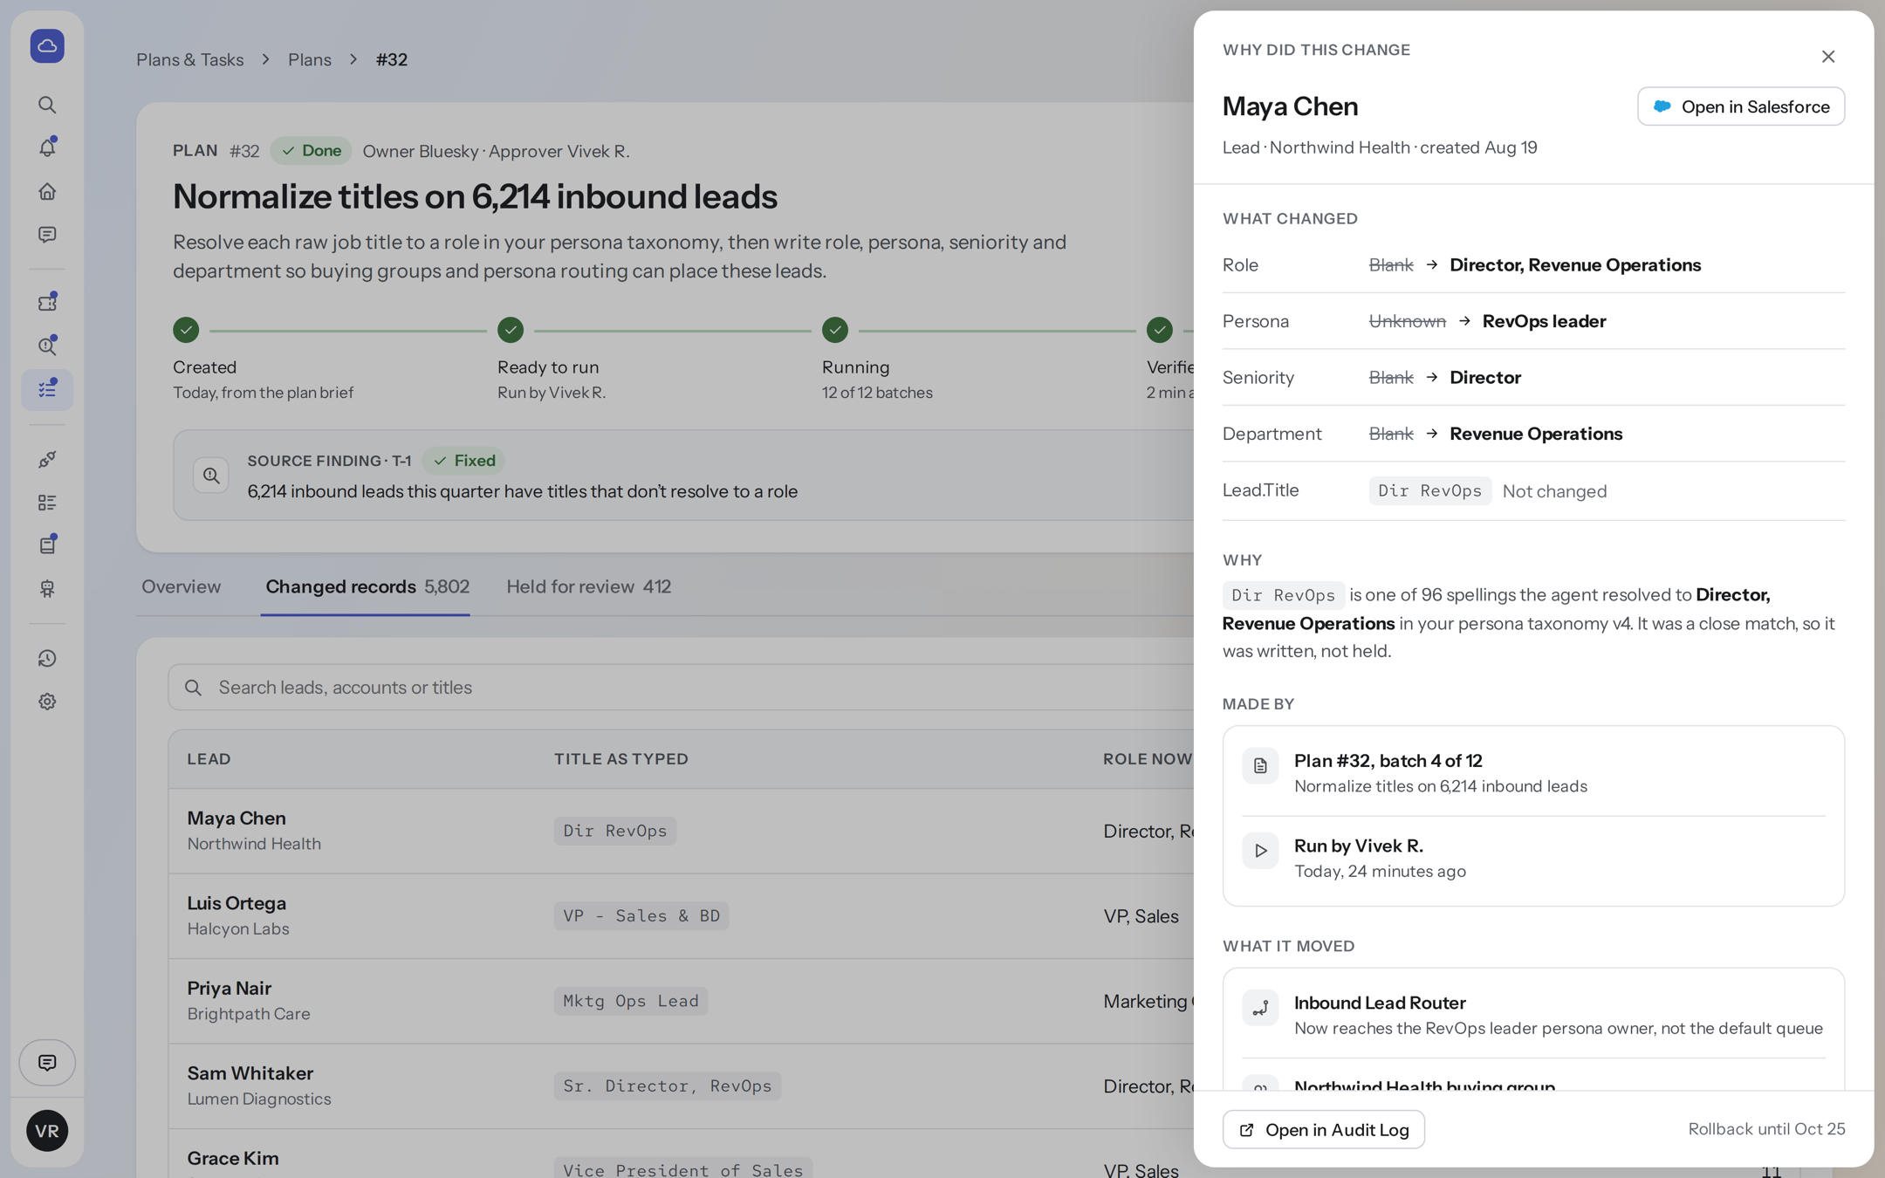Switch to the Overview tab
The width and height of the screenshot is (1885, 1178).
[181, 586]
